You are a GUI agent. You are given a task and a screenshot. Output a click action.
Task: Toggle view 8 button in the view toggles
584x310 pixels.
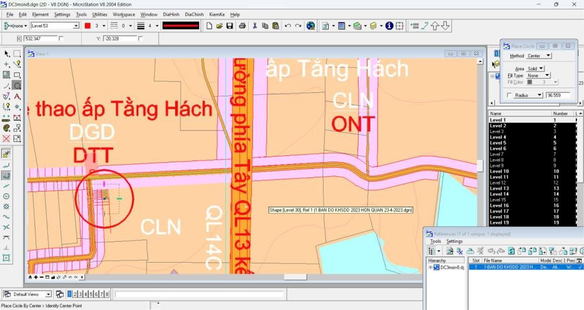[107, 294]
